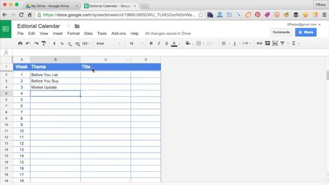Toggle bold formatting

click(x=151, y=43)
